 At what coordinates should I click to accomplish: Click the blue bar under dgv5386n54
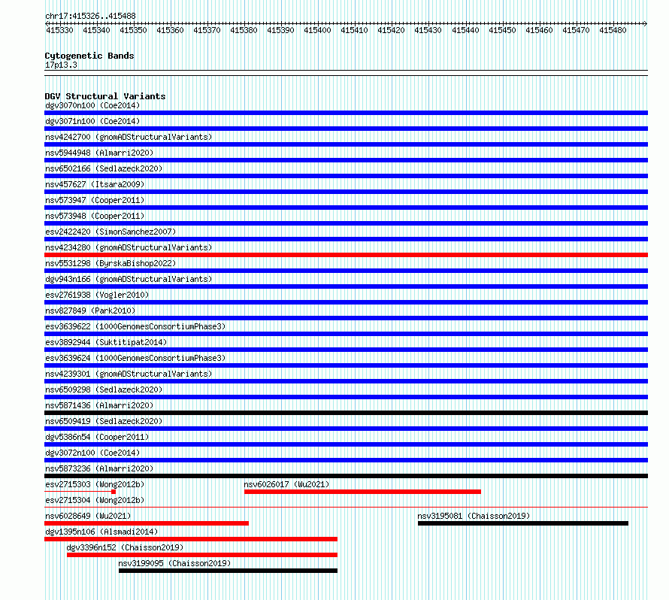tap(346, 444)
